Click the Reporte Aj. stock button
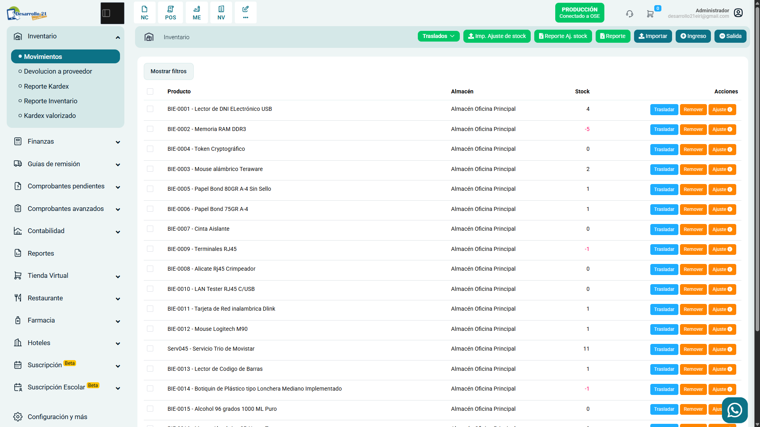The height and width of the screenshot is (427, 760). (563, 36)
